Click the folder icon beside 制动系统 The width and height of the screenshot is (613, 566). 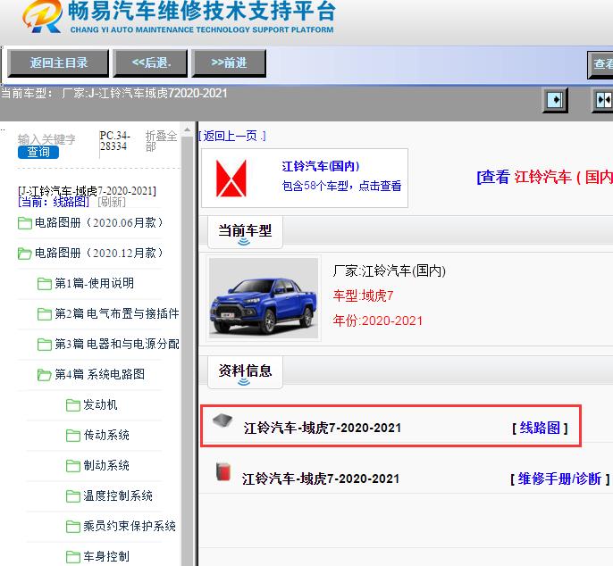73,466
